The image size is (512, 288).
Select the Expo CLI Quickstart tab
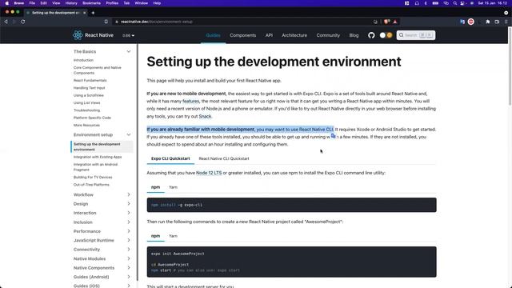[170, 158]
